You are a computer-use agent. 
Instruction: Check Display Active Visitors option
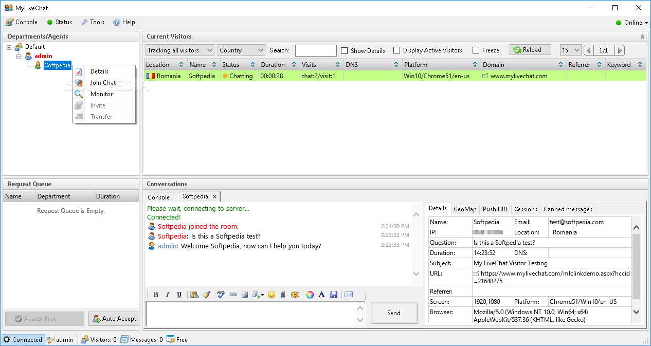tap(396, 50)
